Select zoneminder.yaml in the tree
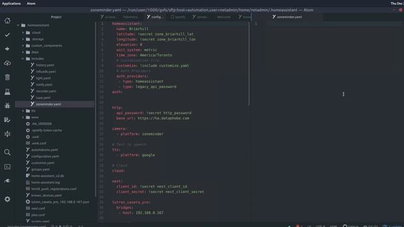The width and height of the screenshot is (404, 227). [48, 104]
